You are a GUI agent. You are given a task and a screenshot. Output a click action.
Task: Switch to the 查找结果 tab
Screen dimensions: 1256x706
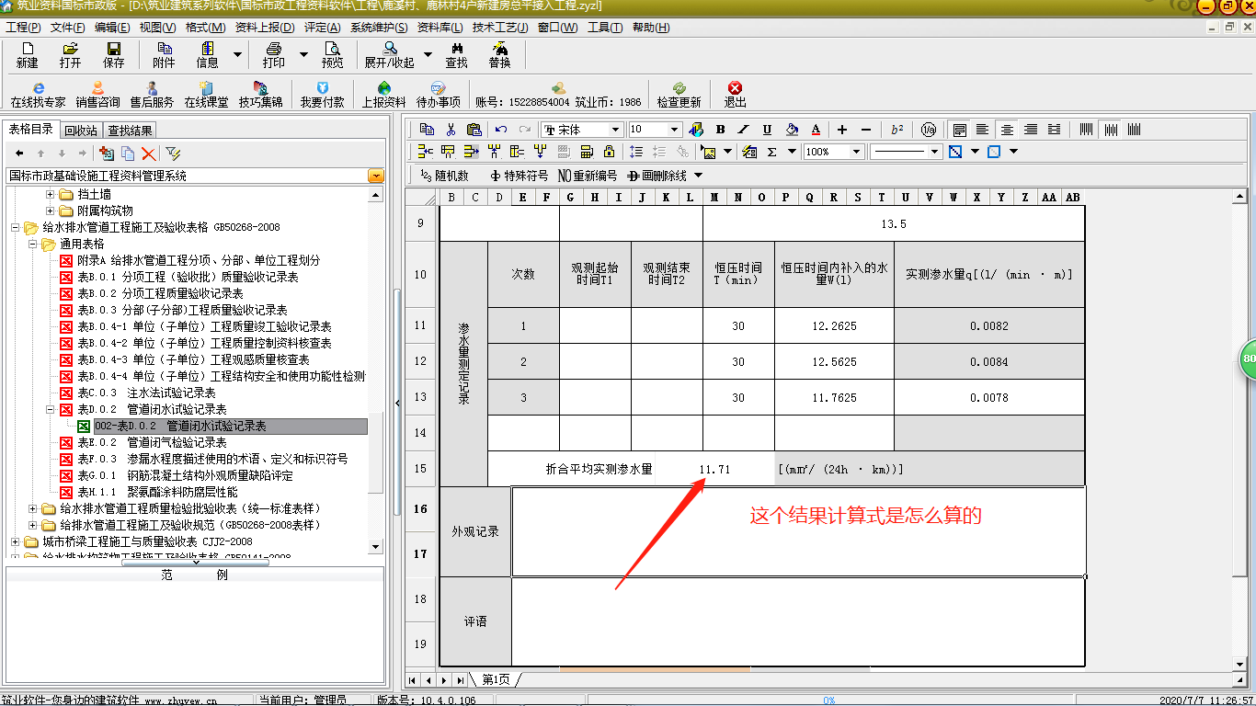point(130,131)
